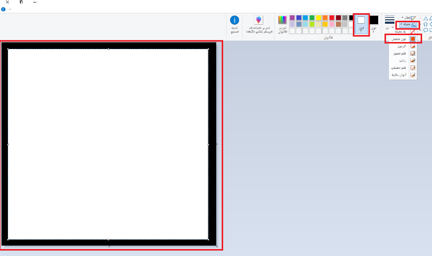The width and height of the screenshot is (432, 256).
Task: Choose Watercolor (ألوان مائية) fill option
Action: click(x=403, y=75)
